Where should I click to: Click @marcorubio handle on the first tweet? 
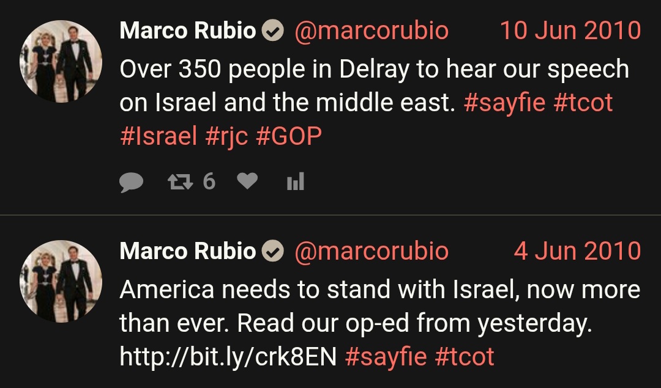click(372, 31)
